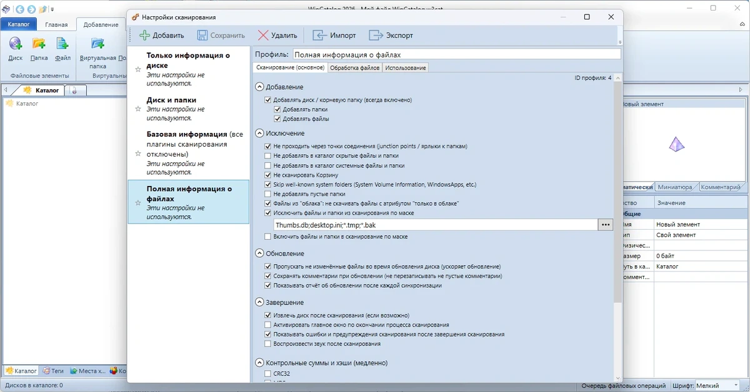Toggle Не проходить через точки соединения checkbox
The height and width of the screenshot is (392, 750).
(x=268, y=146)
